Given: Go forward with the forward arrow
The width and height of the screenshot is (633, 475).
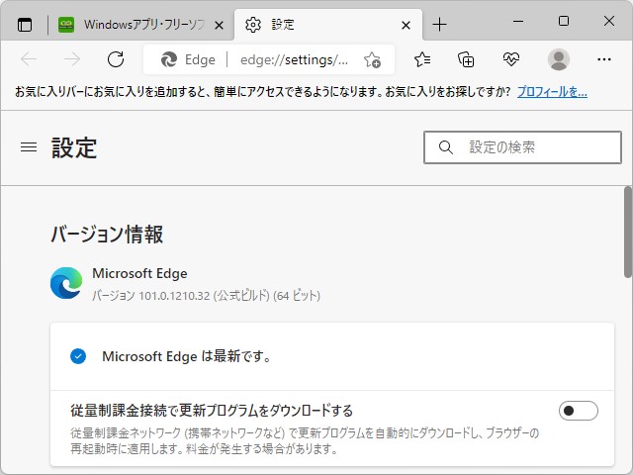Looking at the screenshot, I should [x=72, y=59].
